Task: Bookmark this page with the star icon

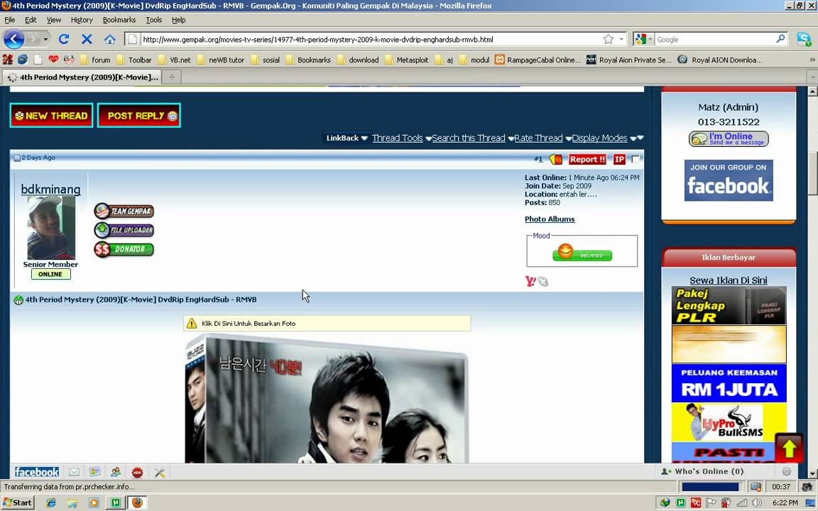Action: pyautogui.click(x=609, y=39)
